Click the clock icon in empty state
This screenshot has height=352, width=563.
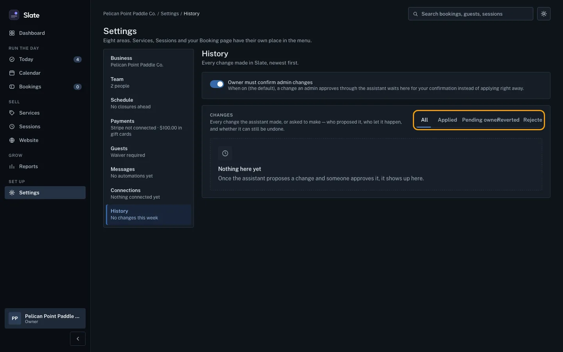point(225,153)
